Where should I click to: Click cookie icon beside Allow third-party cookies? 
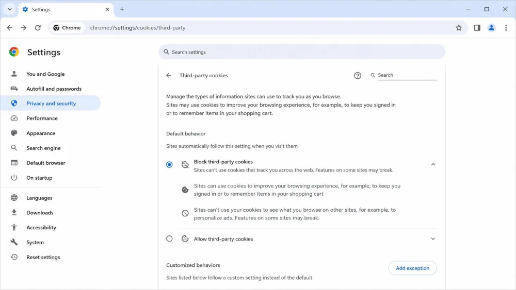[185, 239]
